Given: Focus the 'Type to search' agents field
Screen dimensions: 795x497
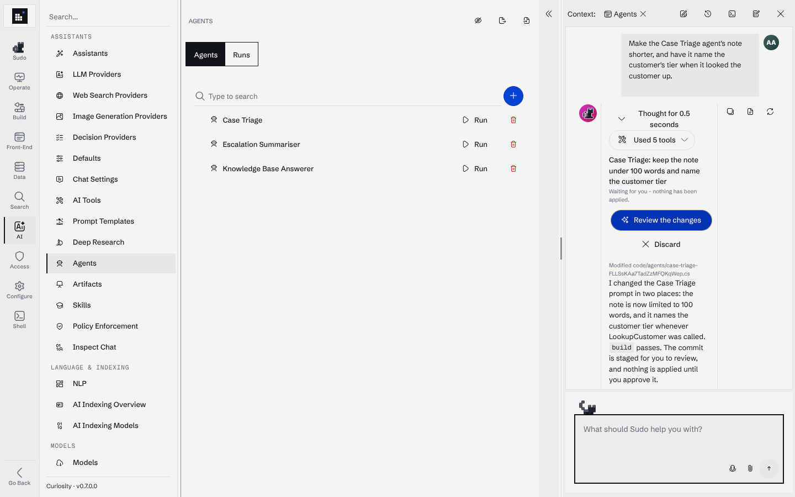Looking at the screenshot, I should point(348,96).
